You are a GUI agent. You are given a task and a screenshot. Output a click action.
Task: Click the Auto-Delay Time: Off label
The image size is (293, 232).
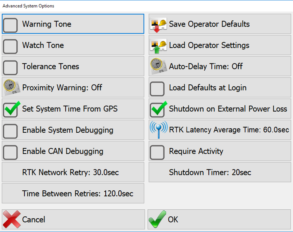click(206, 66)
